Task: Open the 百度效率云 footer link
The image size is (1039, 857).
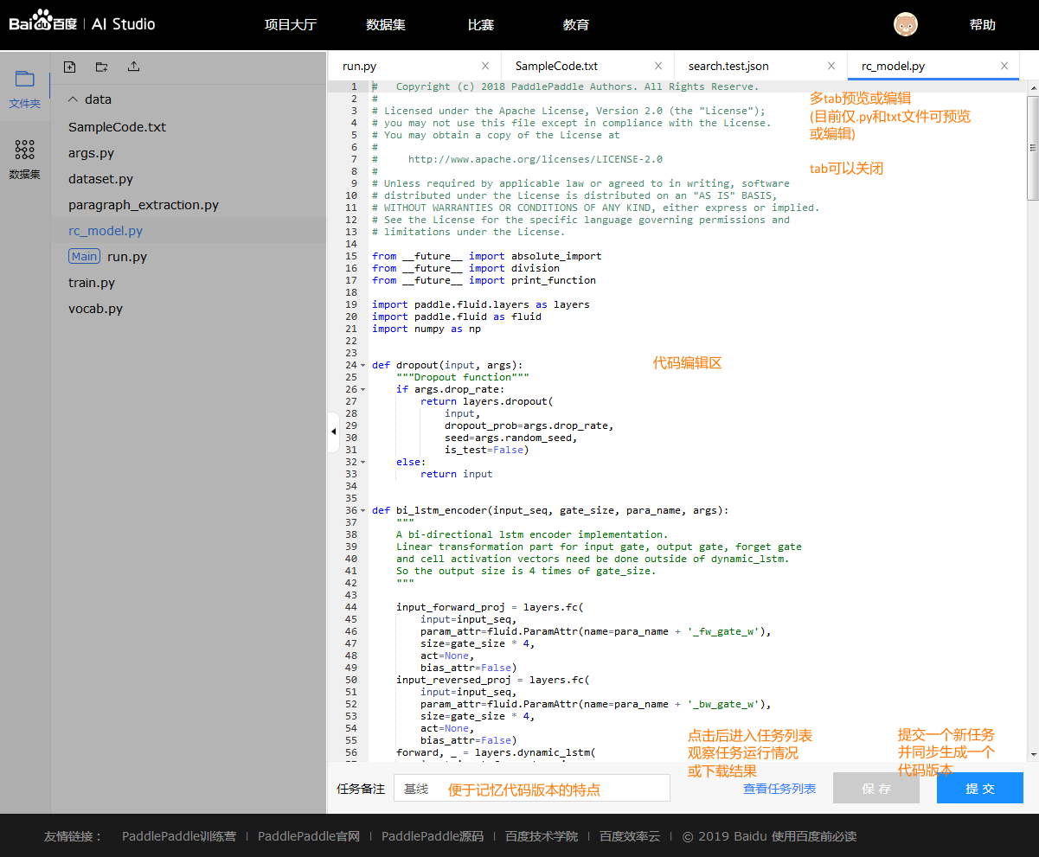Action: [630, 836]
